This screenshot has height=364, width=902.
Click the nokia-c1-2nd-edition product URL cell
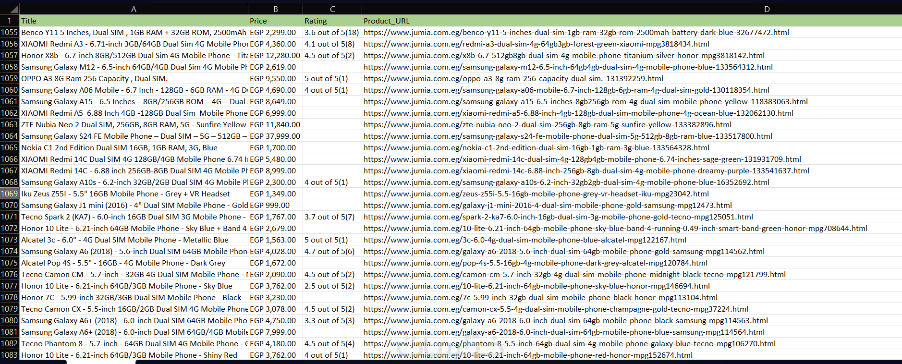(632, 147)
